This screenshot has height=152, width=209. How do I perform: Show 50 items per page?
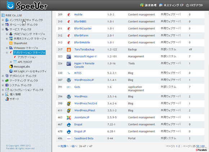198,146
